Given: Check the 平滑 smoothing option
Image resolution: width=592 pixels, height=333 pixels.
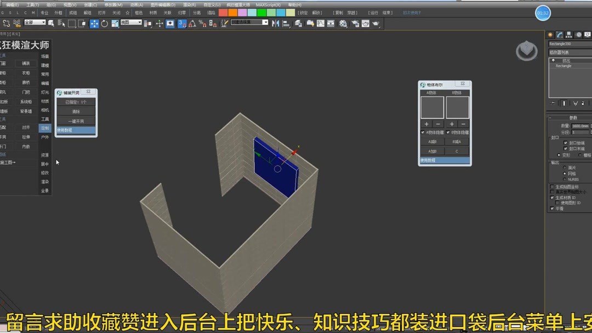Looking at the screenshot, I should (552, 208).
